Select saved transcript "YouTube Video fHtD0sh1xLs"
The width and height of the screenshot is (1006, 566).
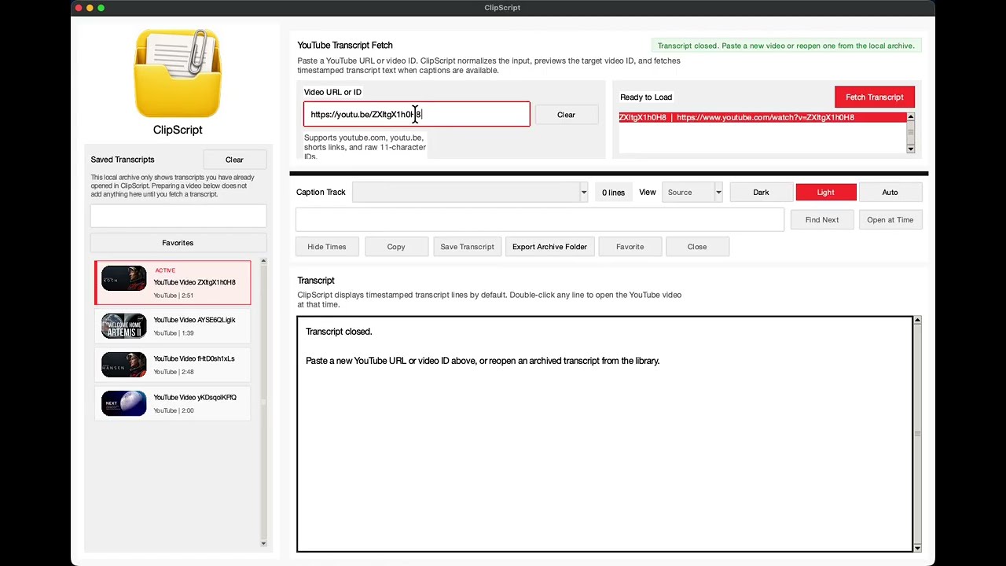pos(173,365)
